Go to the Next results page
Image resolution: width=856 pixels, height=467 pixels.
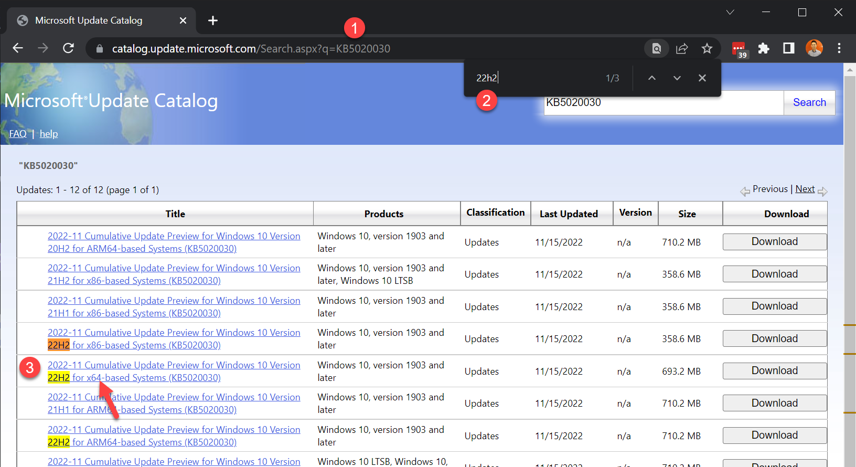805,189
